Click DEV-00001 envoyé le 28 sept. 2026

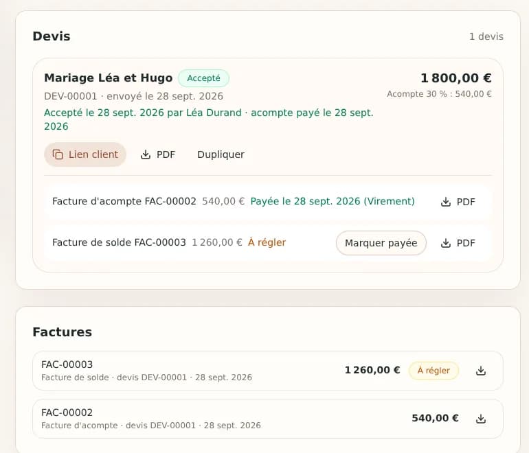pos(133,96)
